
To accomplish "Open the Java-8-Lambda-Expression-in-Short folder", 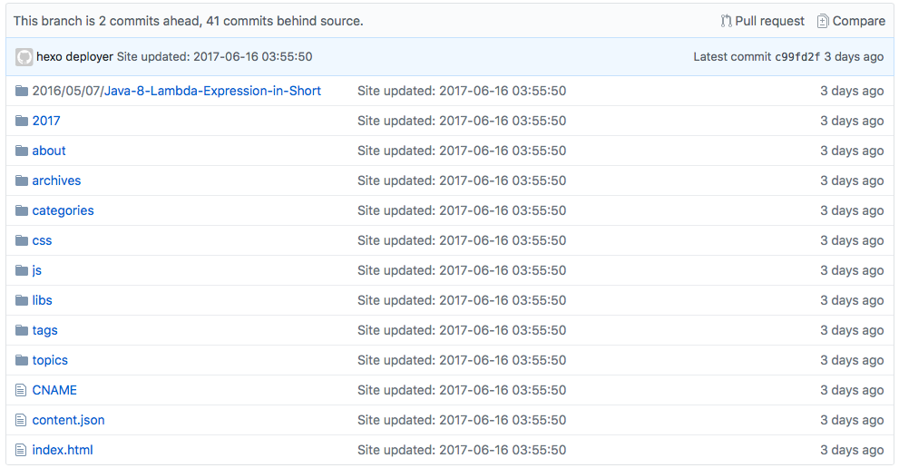I will pos(212,91).
